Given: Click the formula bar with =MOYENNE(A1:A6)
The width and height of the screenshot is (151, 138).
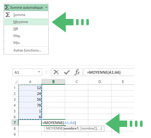Looking at the screenshot, I should click(x=109, y=72).
